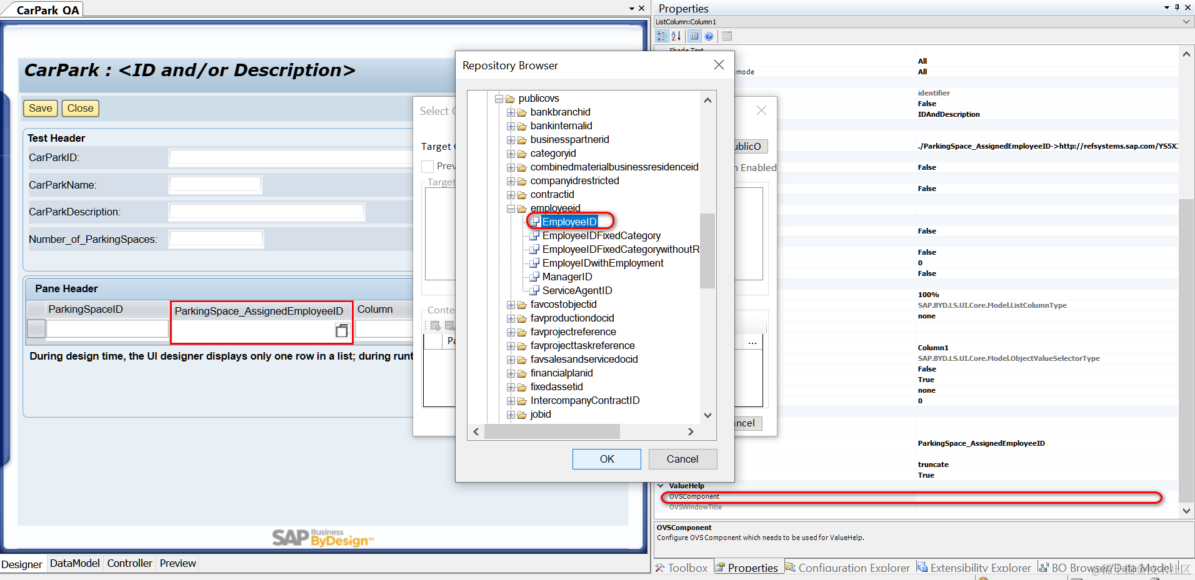The width and height of the screenshot is (1195, 580).
Task: Expand the categoryid folder
Action: point(511,154)
